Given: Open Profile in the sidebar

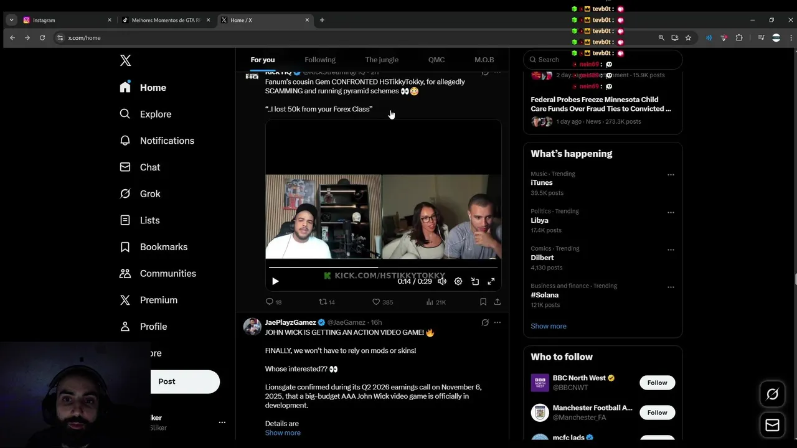Looking at the screenshot, I should tap(144, 326).
